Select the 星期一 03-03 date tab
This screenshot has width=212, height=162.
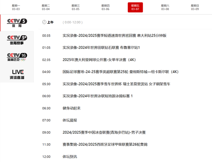coord(16,7)
